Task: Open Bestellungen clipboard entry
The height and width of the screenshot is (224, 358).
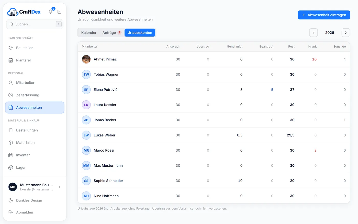Action: coord(35,130)
